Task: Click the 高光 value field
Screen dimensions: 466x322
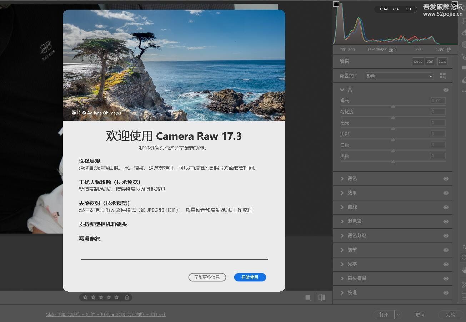Action: (438, 123)
